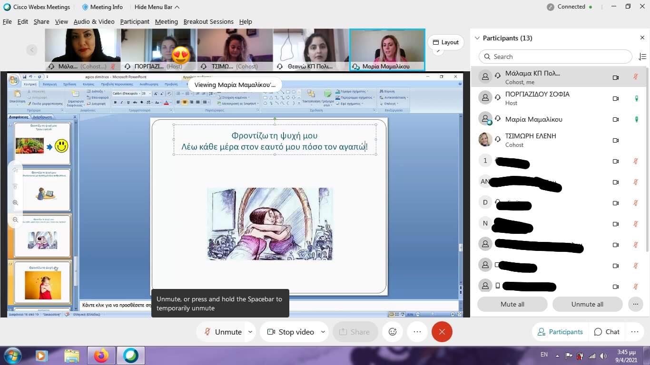Expand audio options arrow beside Unmute

[250, 332]
